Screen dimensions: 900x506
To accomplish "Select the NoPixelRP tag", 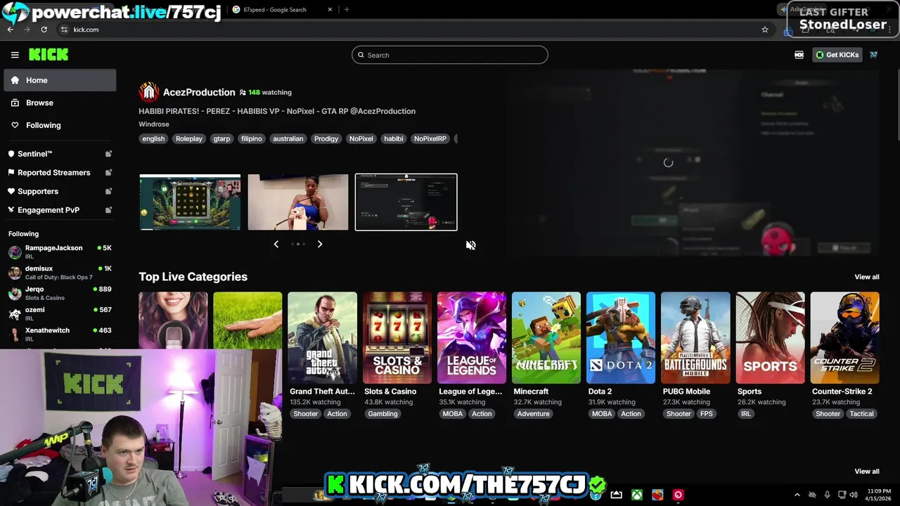I will [x=430, y=138].
